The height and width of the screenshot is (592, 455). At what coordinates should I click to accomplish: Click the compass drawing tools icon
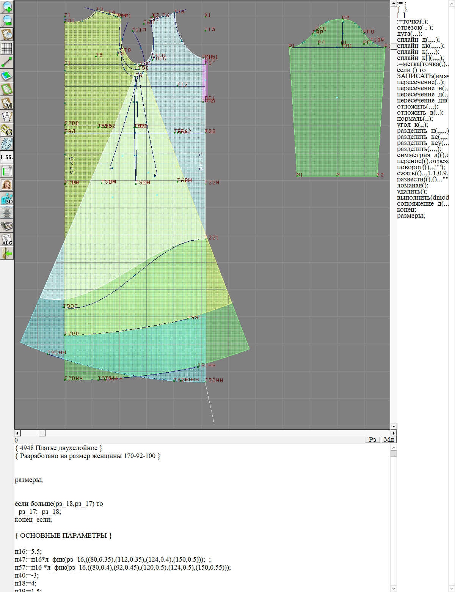coord(7,117)
